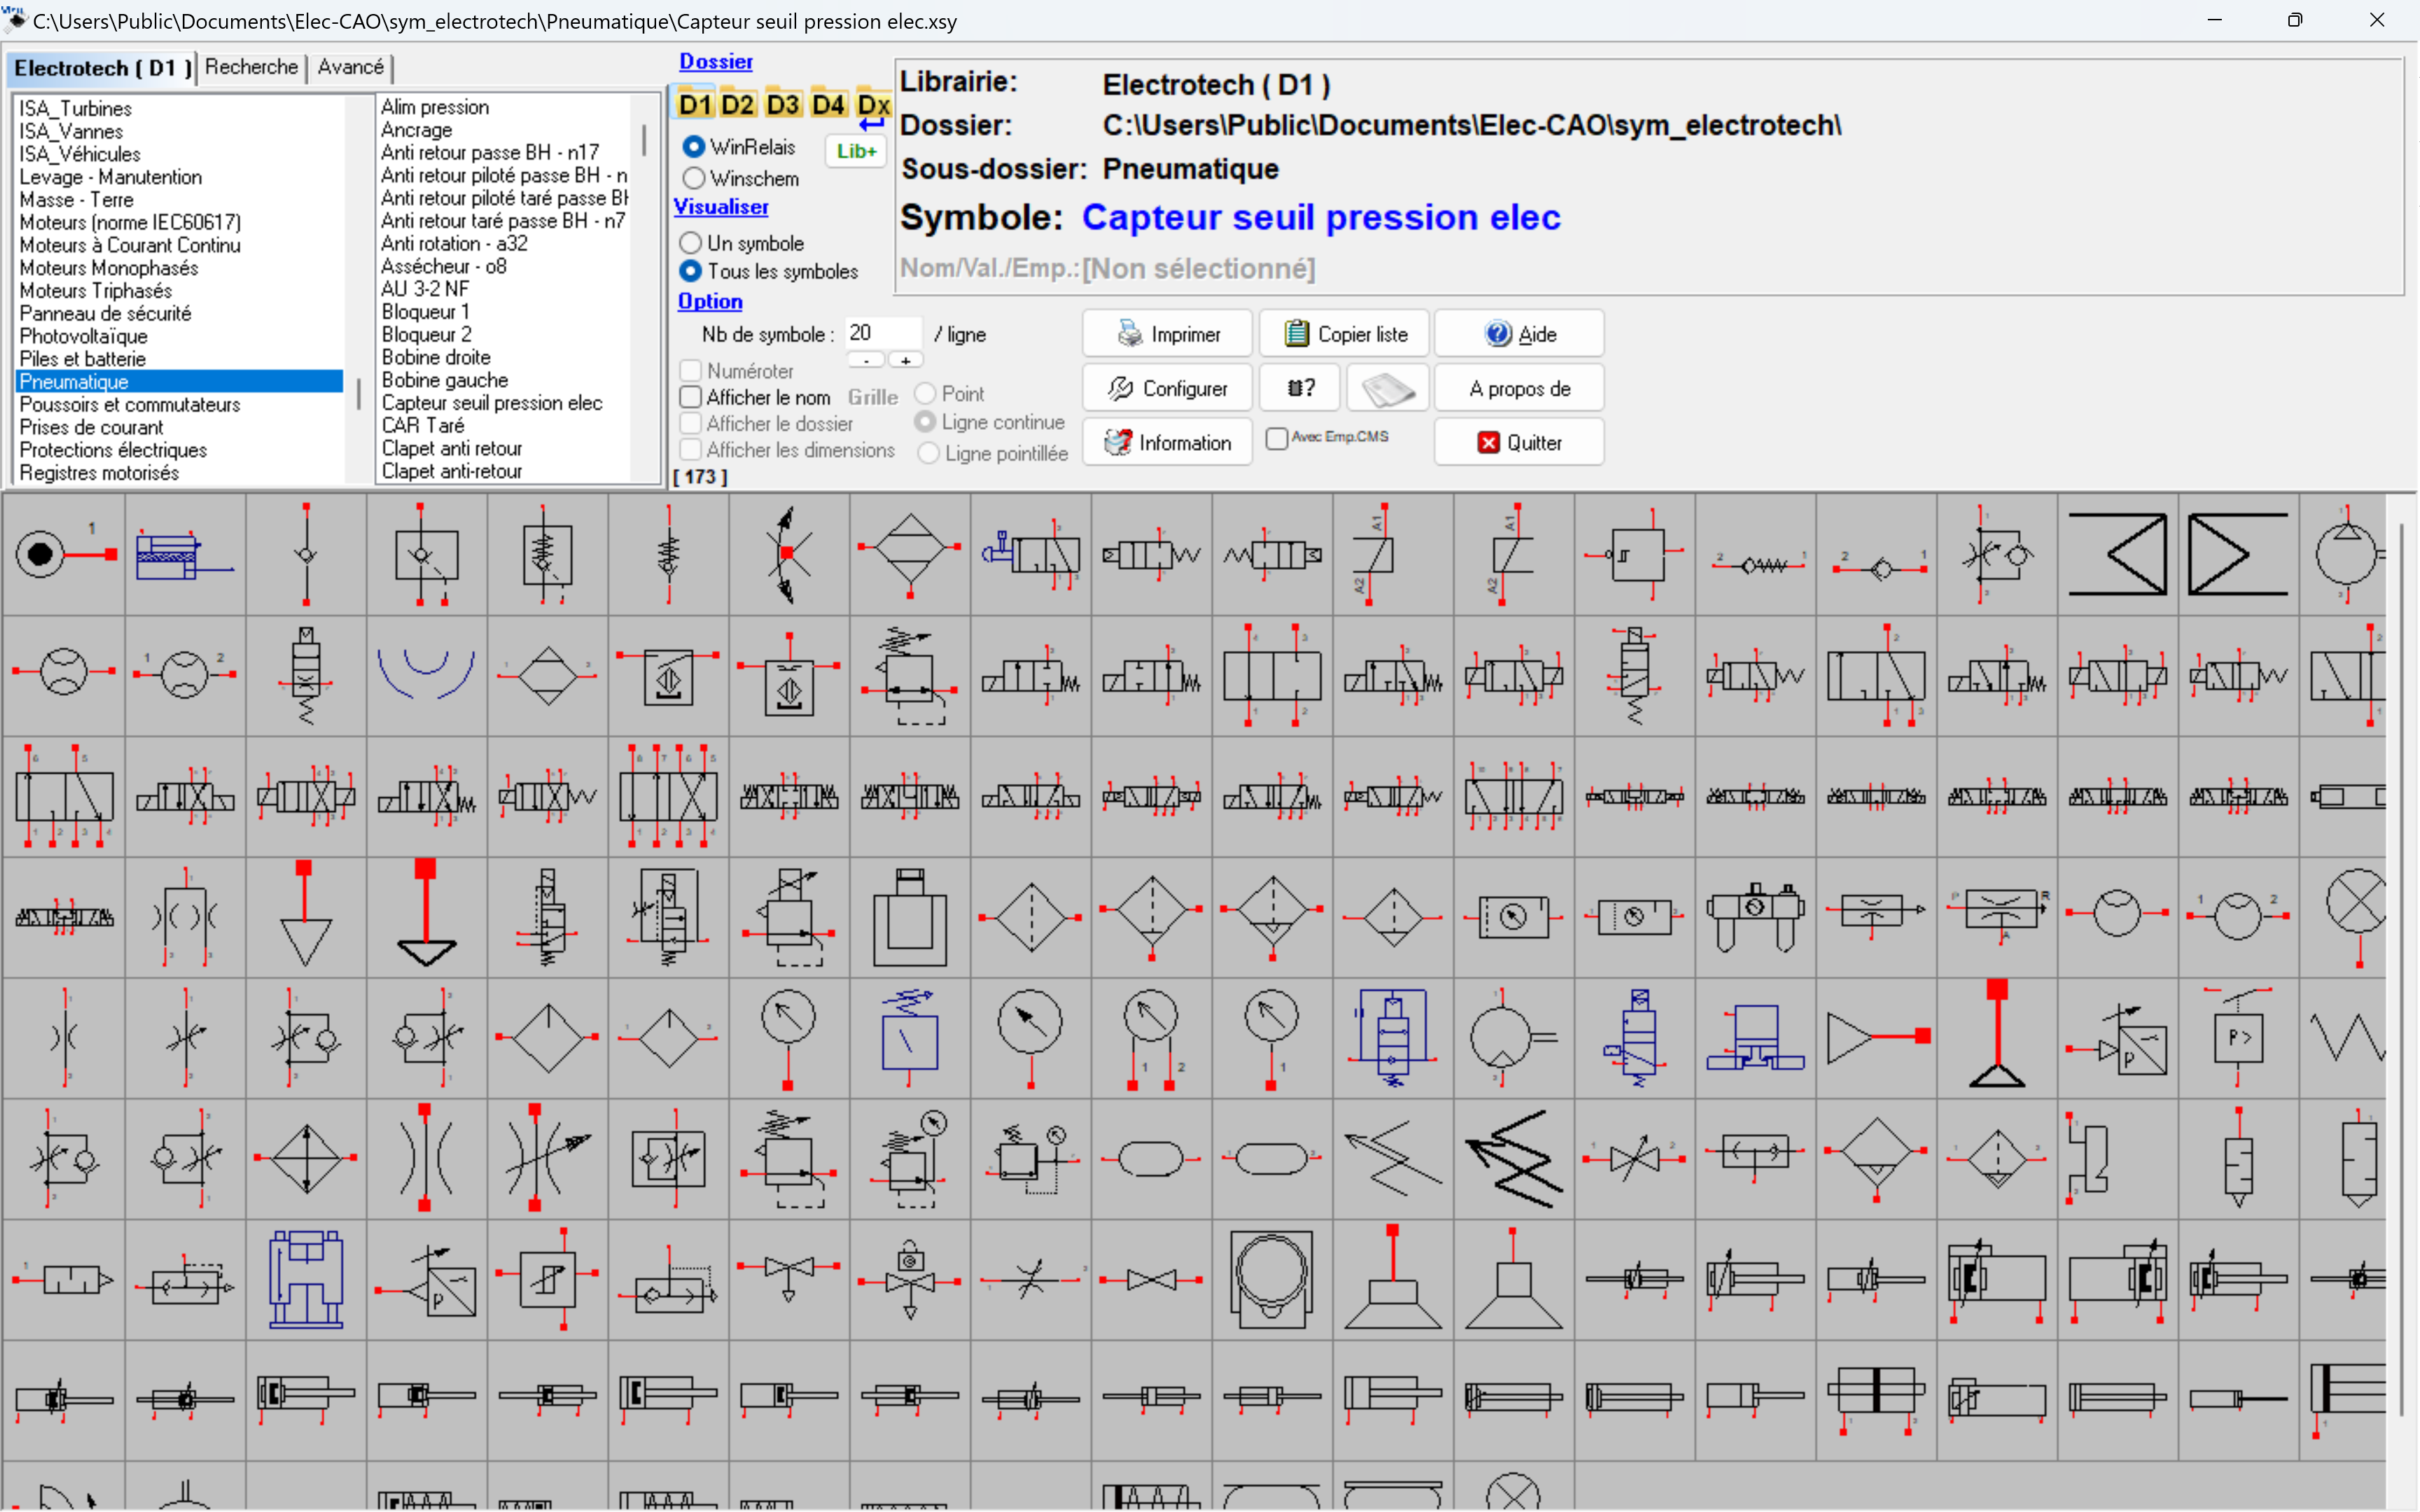Increase symbols per line with plus button

pyautogui.click(x=905, y=361)
